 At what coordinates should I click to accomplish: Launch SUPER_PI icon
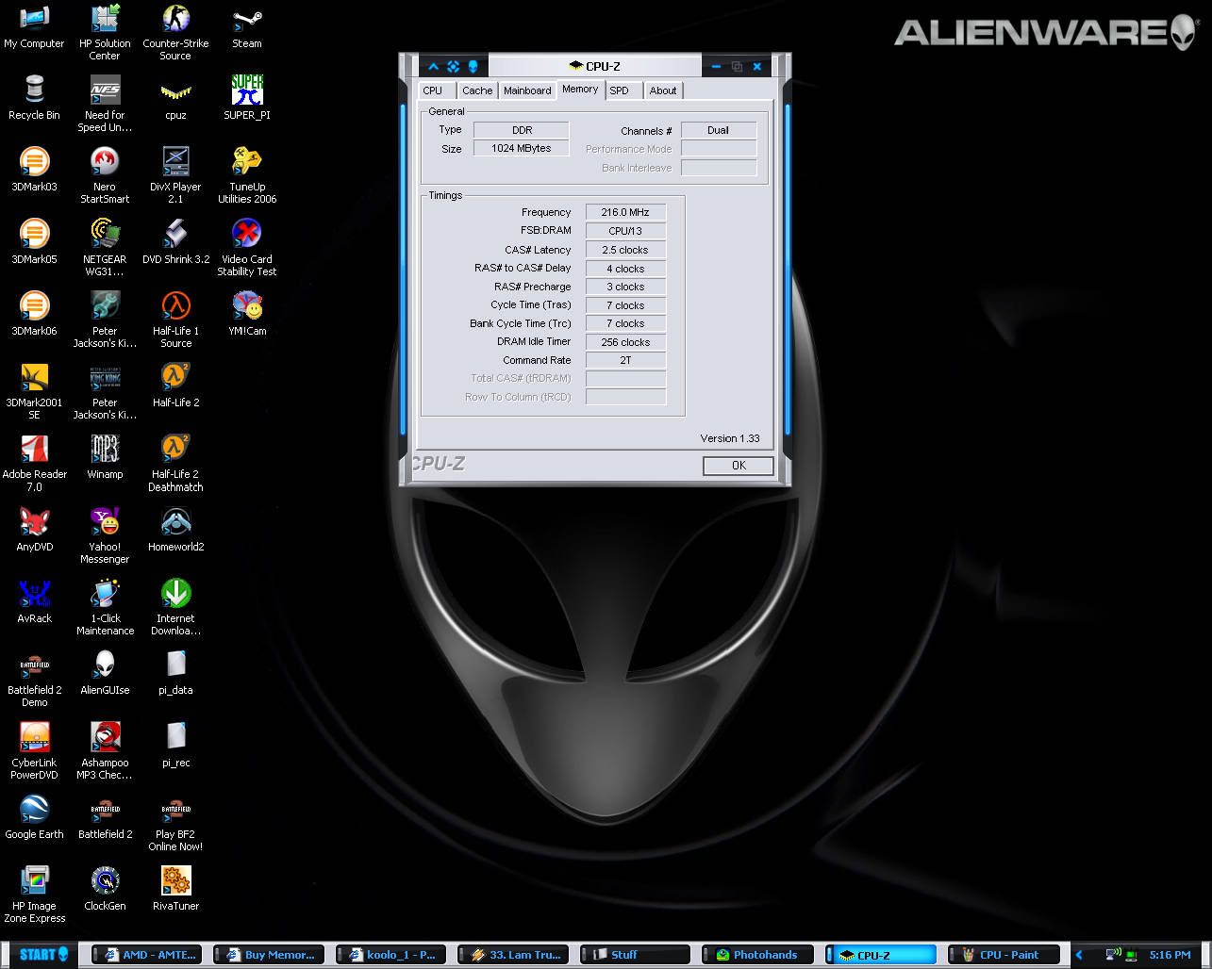[247, 99]
